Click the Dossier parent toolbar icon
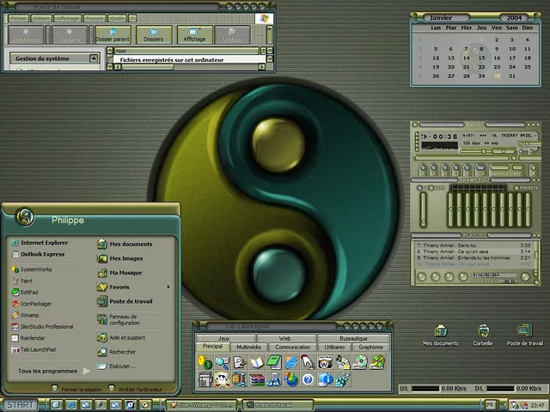This screenshot has width=550, height=412. (112, 34)
